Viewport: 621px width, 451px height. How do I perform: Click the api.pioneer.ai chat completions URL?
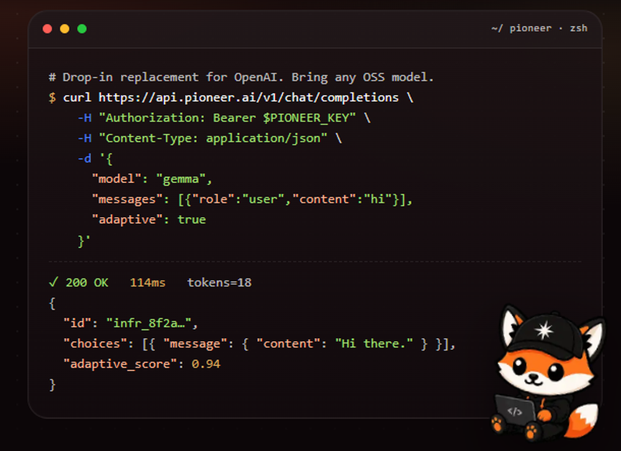click(x=248, y=97)
